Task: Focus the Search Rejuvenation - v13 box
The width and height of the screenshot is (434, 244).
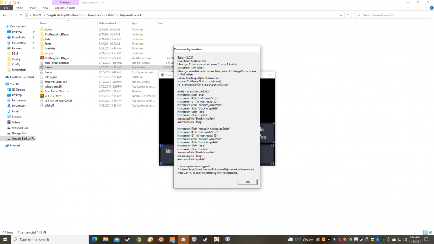Action: pyautogui.click(x=392, y=15)
